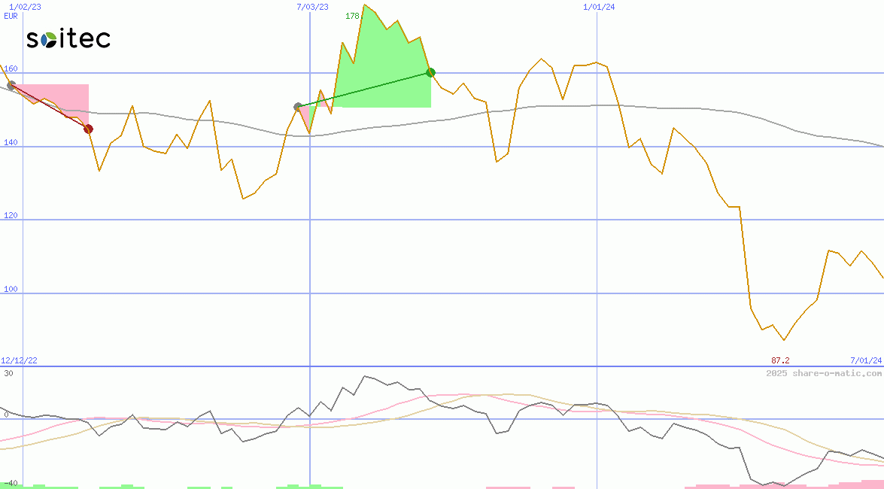Click the EUR currency label
This screenshot has width=884, height=489.
(x=10, y=16)
